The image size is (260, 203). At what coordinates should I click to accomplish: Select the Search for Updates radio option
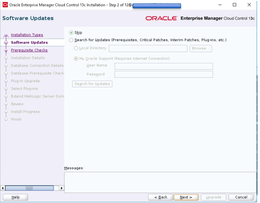point(71,40)
